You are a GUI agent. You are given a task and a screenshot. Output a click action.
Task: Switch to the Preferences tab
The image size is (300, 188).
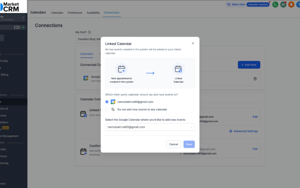click(x=75, y=12)
